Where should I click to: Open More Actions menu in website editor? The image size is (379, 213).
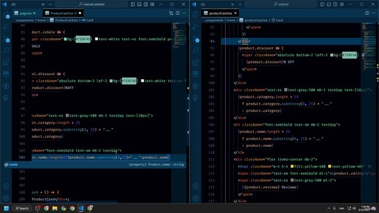(374, 13)
